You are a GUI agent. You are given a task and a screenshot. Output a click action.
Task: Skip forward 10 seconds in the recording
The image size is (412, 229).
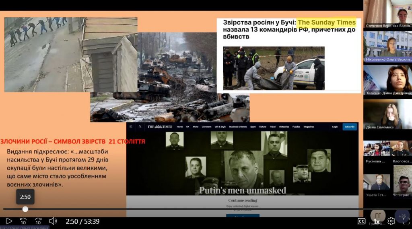point(38,221)
